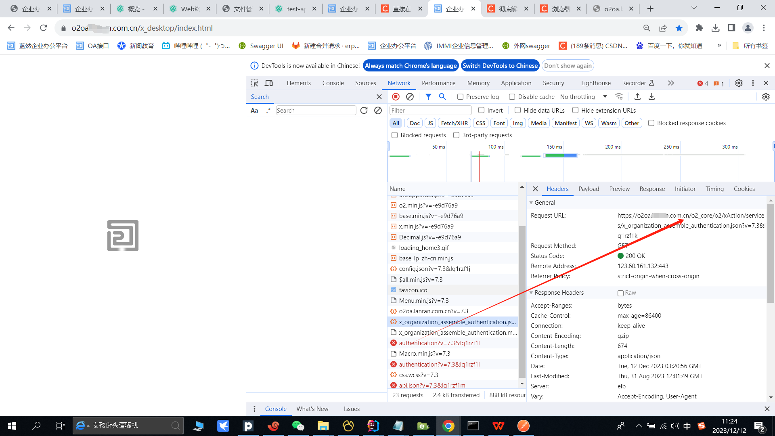Image resolution: width=775 pixels, height=436 pixels.
Task: Select the Fetch/XHR filter button
Action: tap(454, 123)
